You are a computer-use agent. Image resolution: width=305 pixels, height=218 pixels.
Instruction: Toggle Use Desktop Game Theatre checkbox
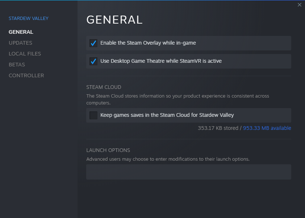point(93,61)
